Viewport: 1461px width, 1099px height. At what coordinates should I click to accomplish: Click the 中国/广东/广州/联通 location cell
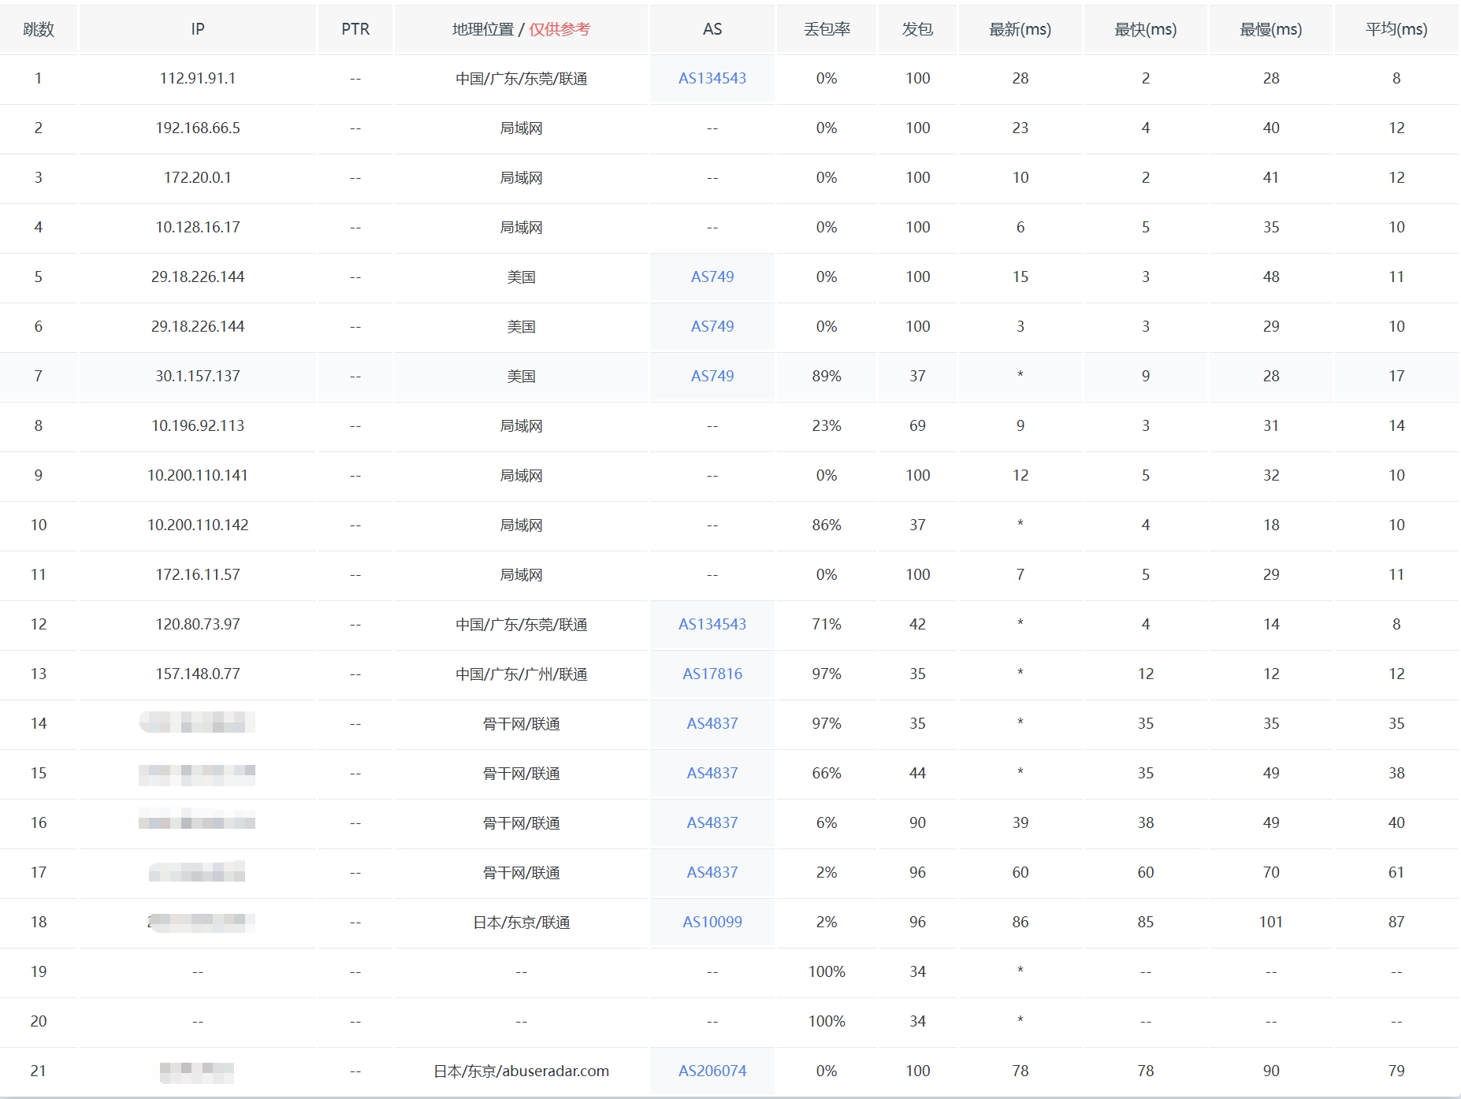522,674
